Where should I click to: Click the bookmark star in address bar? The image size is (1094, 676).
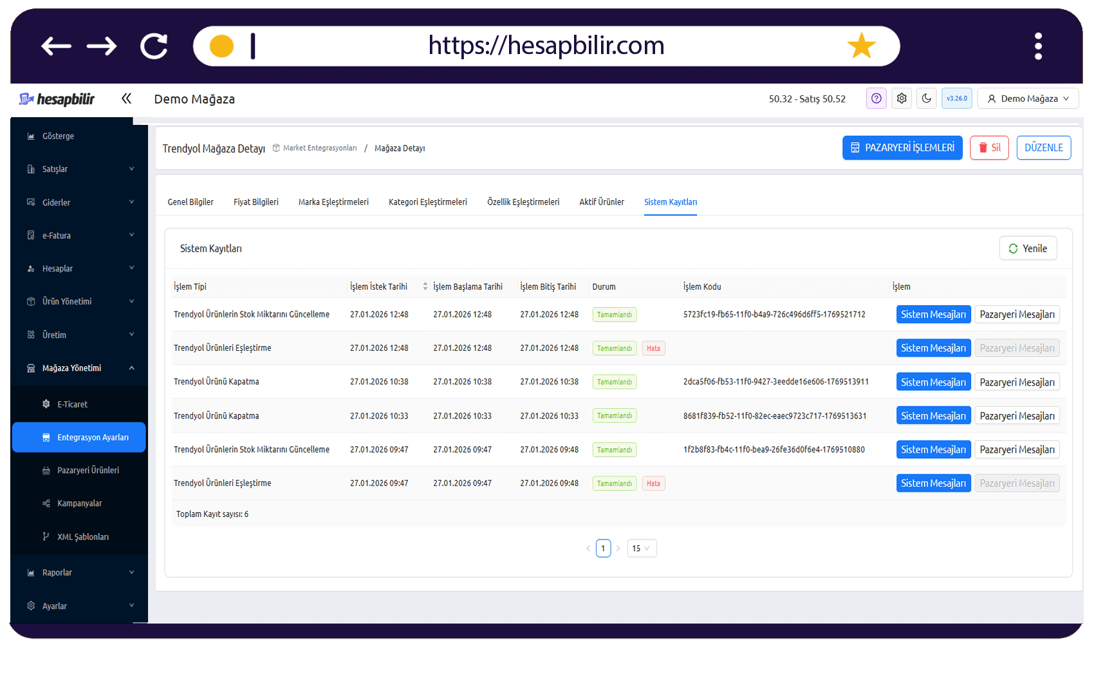pyautogui.click(x=861, y=46)
